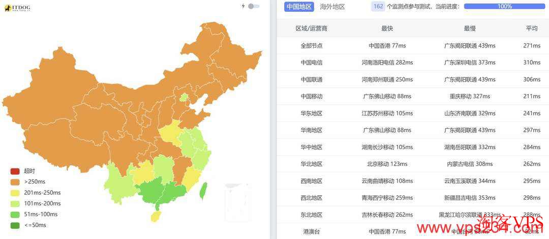
Task: Sort by the 最慢 column header
Action: click(470, 28)
